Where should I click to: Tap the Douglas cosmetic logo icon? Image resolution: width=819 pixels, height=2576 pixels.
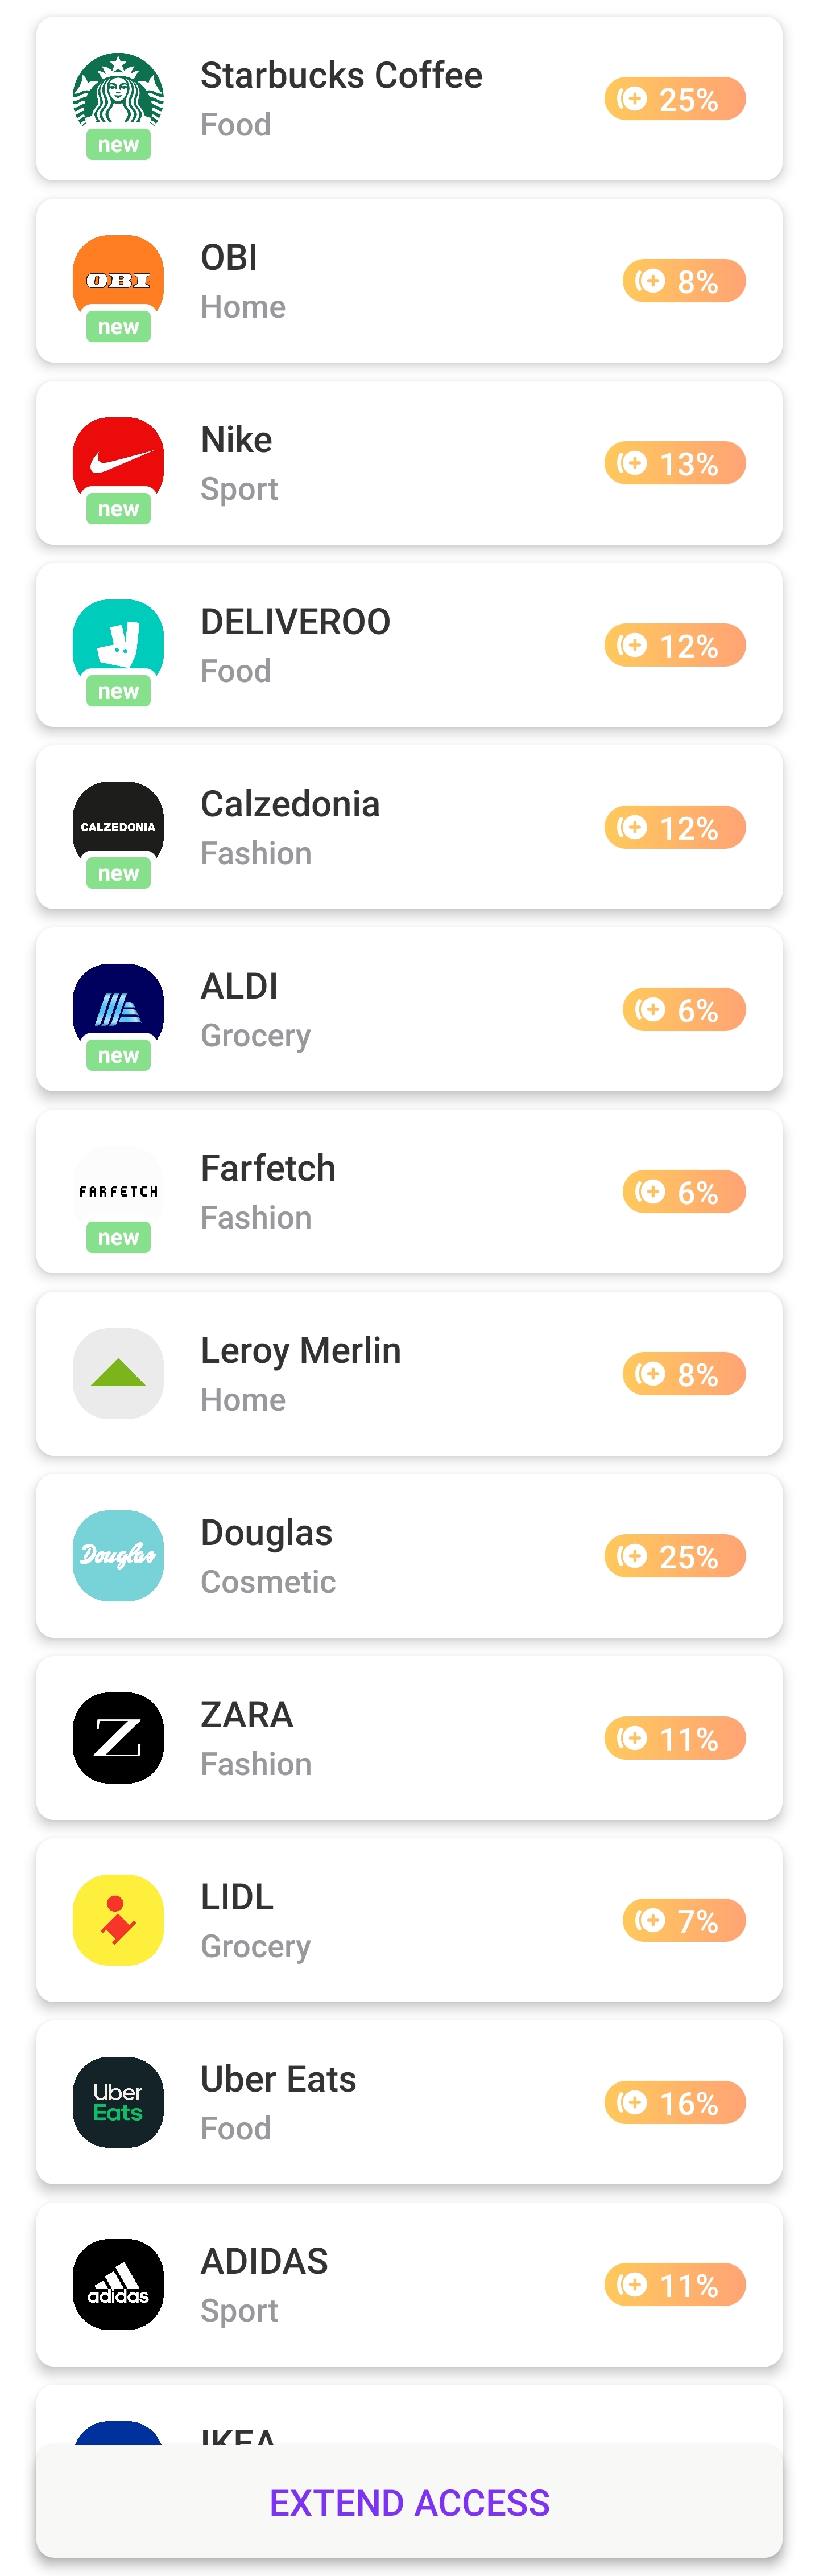point(118,1555)
